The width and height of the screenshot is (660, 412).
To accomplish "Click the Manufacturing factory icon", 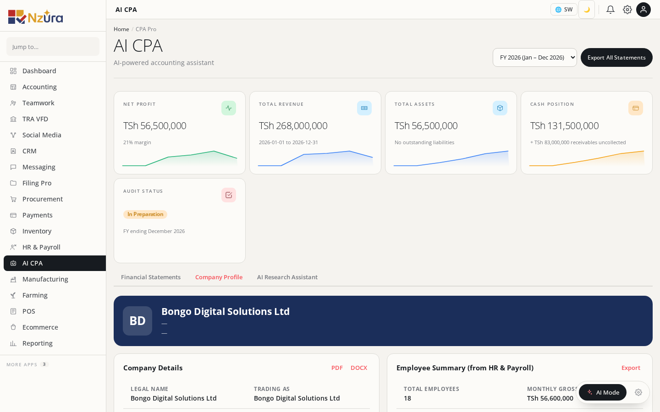I will click(13, 279).
